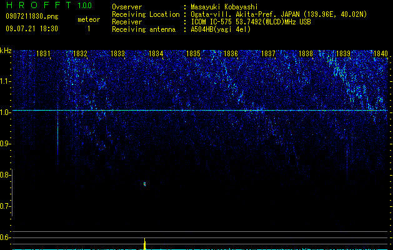The height and width of the screenshot is (250, 393).
Task: Click the horizontal carrier line at 1.0 kHz
Action: pos(200,111)
